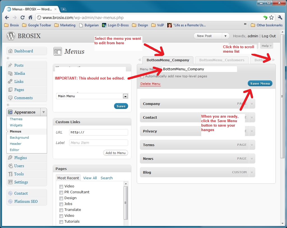Viewport: 287px width, 228px height.
Task: Check the Translate page checkbox
Action: click(61, 210)
